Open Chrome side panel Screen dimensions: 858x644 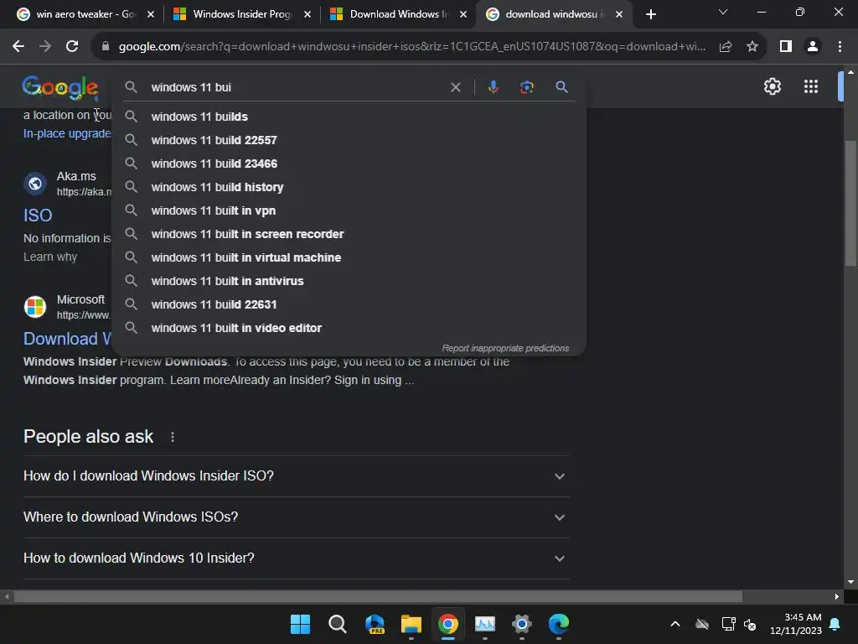(786, 47)
